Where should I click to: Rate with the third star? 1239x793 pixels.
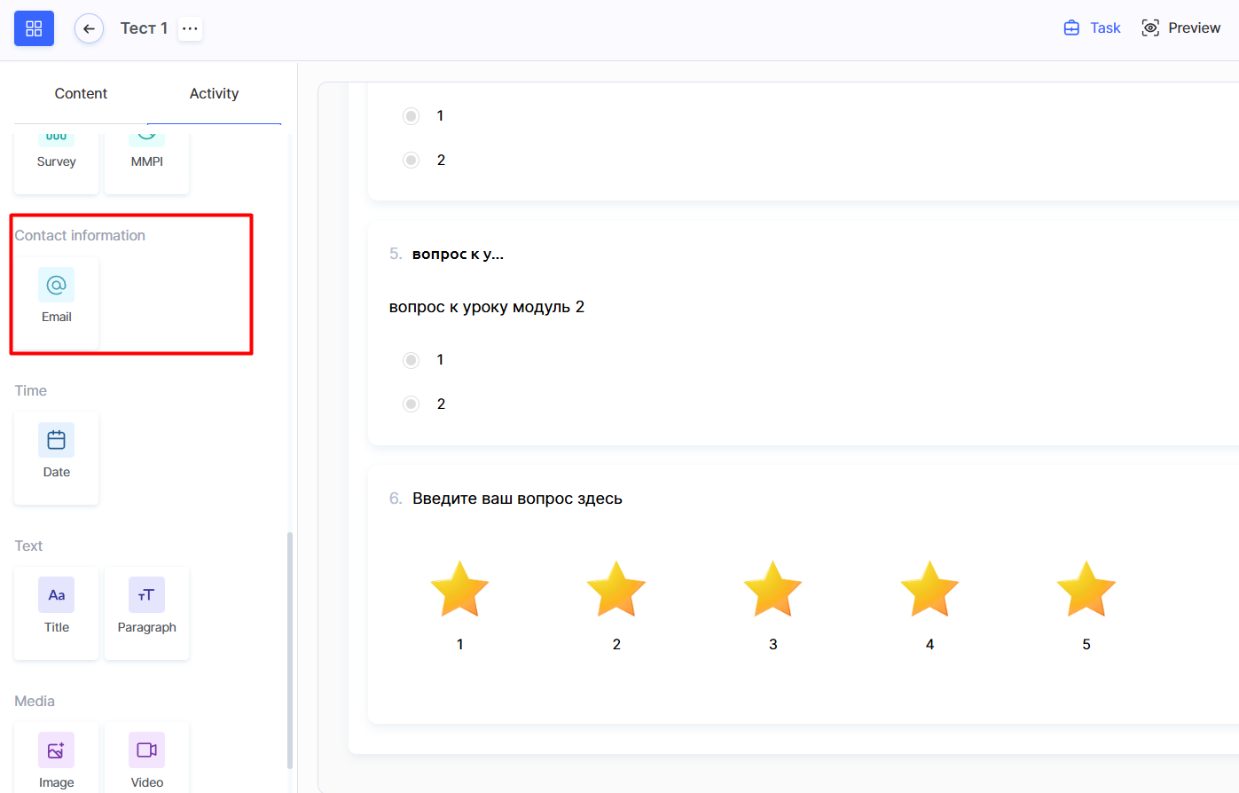772,589
